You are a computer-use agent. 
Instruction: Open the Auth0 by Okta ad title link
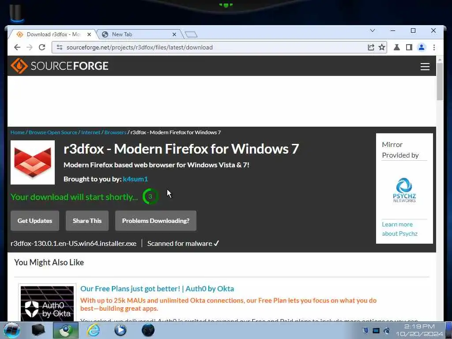coord(157,289)
